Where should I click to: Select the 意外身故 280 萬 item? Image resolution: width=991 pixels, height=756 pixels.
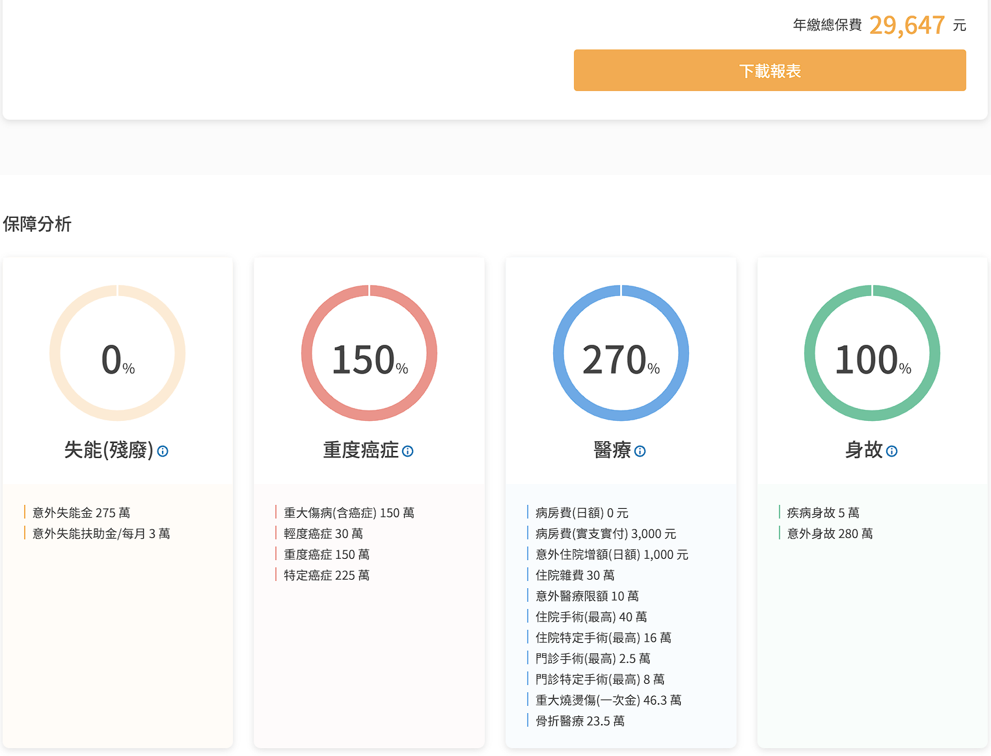coord(830,533)
